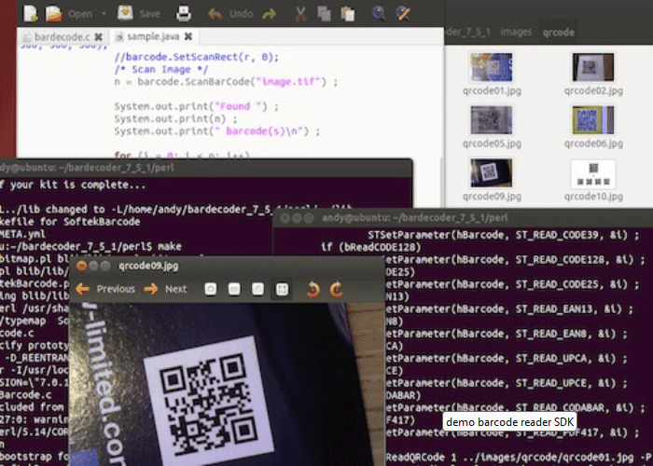Select the qrcode05.jpg thumbnail
653x466 pixels.
pos(491,120)
